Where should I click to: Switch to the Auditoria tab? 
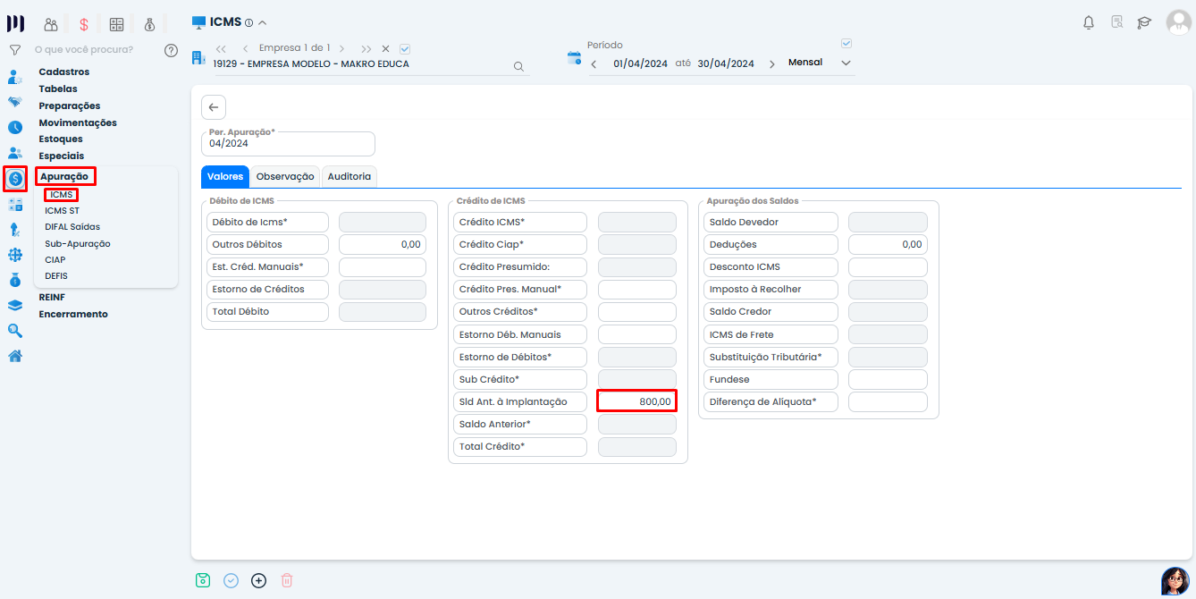click(x=349, y=177)
